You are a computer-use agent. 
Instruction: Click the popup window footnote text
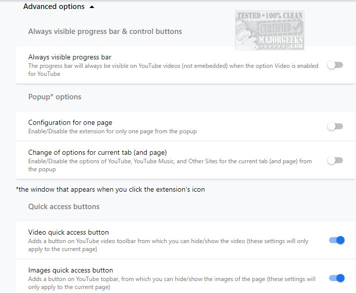(110, 189)
